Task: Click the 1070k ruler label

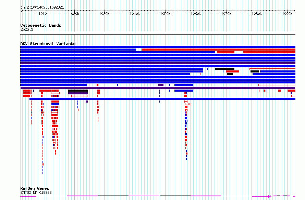Action: pos(226,14)
